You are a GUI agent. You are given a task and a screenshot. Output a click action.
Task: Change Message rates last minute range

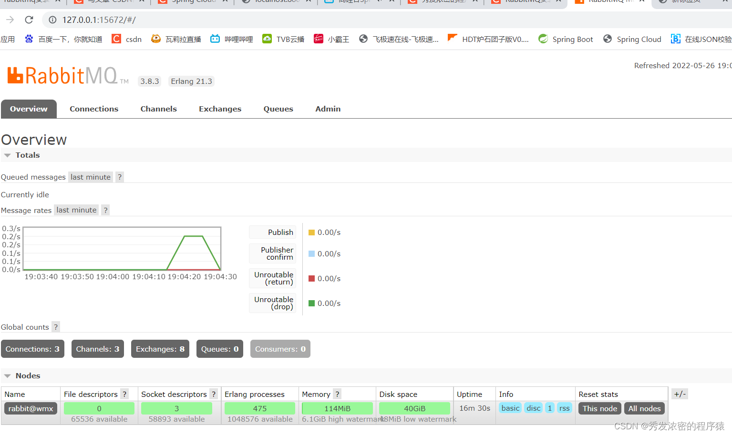[x=76, y=210]
